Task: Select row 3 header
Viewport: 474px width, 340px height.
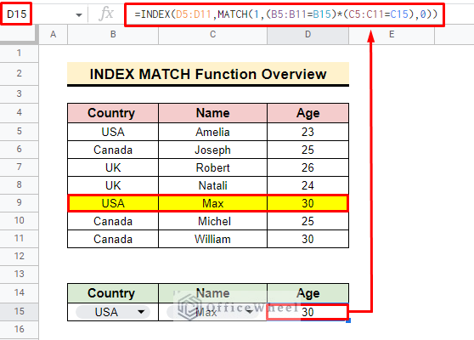Action: [x=19, y=93]
